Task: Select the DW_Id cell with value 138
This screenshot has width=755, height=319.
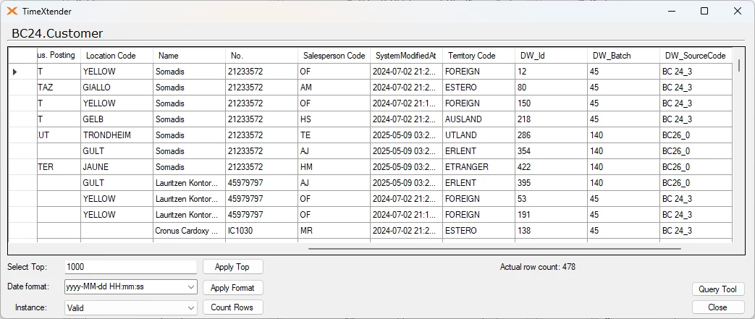Action: 552,231
